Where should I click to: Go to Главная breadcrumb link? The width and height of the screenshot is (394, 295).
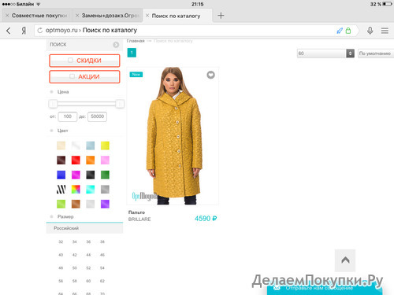(x=136, y=41)
